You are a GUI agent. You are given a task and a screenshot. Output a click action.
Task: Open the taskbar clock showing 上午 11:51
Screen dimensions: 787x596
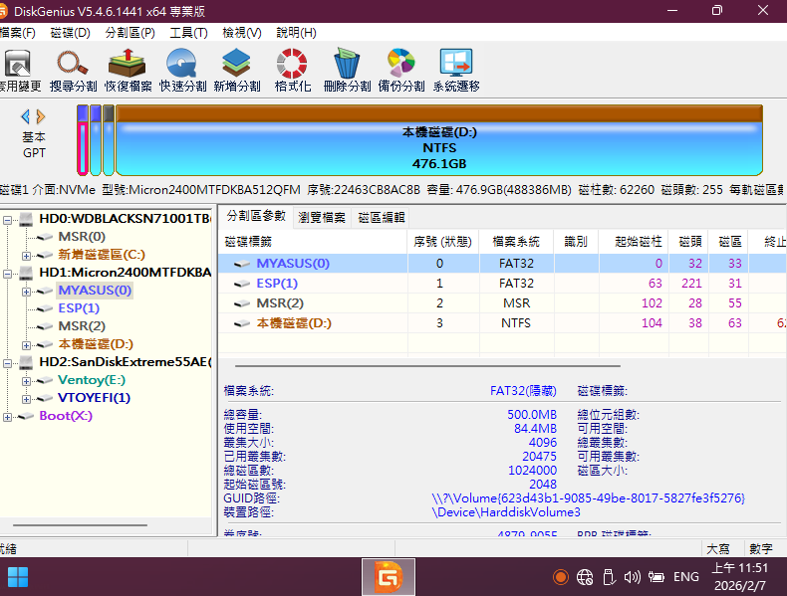(x=740, y=577)
